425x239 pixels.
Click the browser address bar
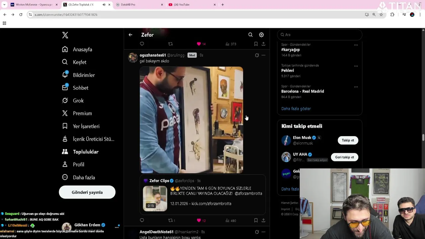point(196,15)
